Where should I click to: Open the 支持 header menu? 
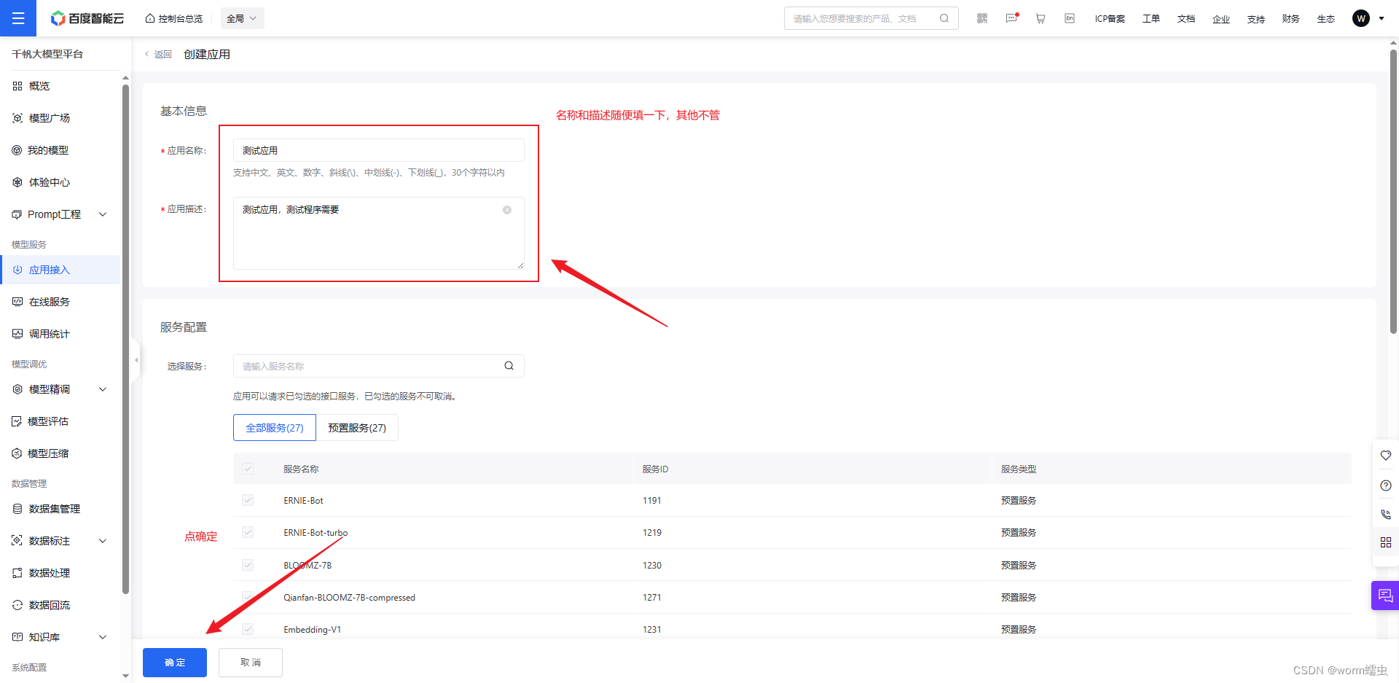1256,19
